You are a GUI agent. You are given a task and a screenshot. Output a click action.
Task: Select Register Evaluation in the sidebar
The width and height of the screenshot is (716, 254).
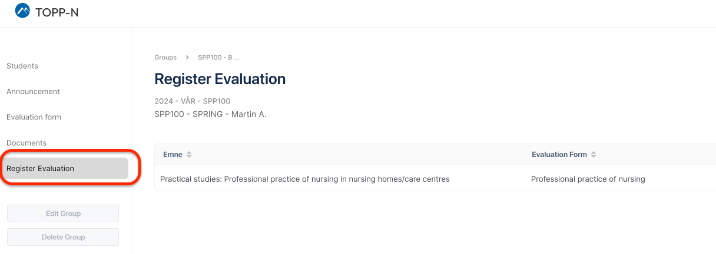coord(40,169)
